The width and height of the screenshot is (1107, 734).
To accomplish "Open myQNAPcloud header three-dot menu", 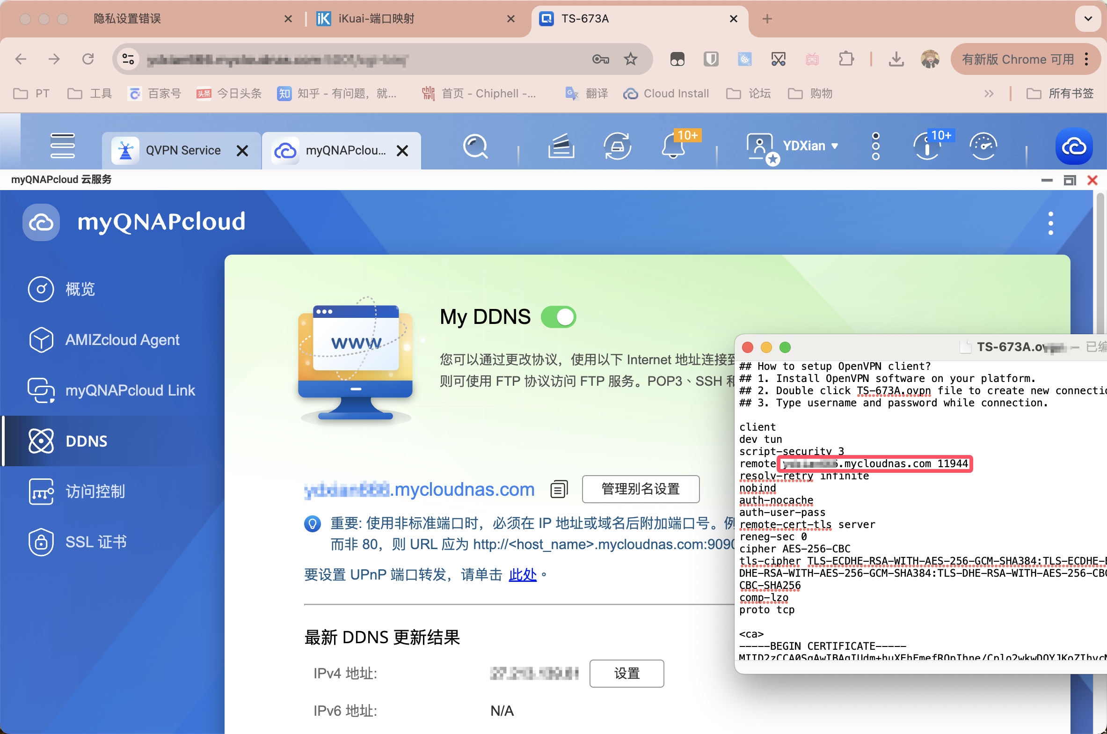I will pos(1051,223).
